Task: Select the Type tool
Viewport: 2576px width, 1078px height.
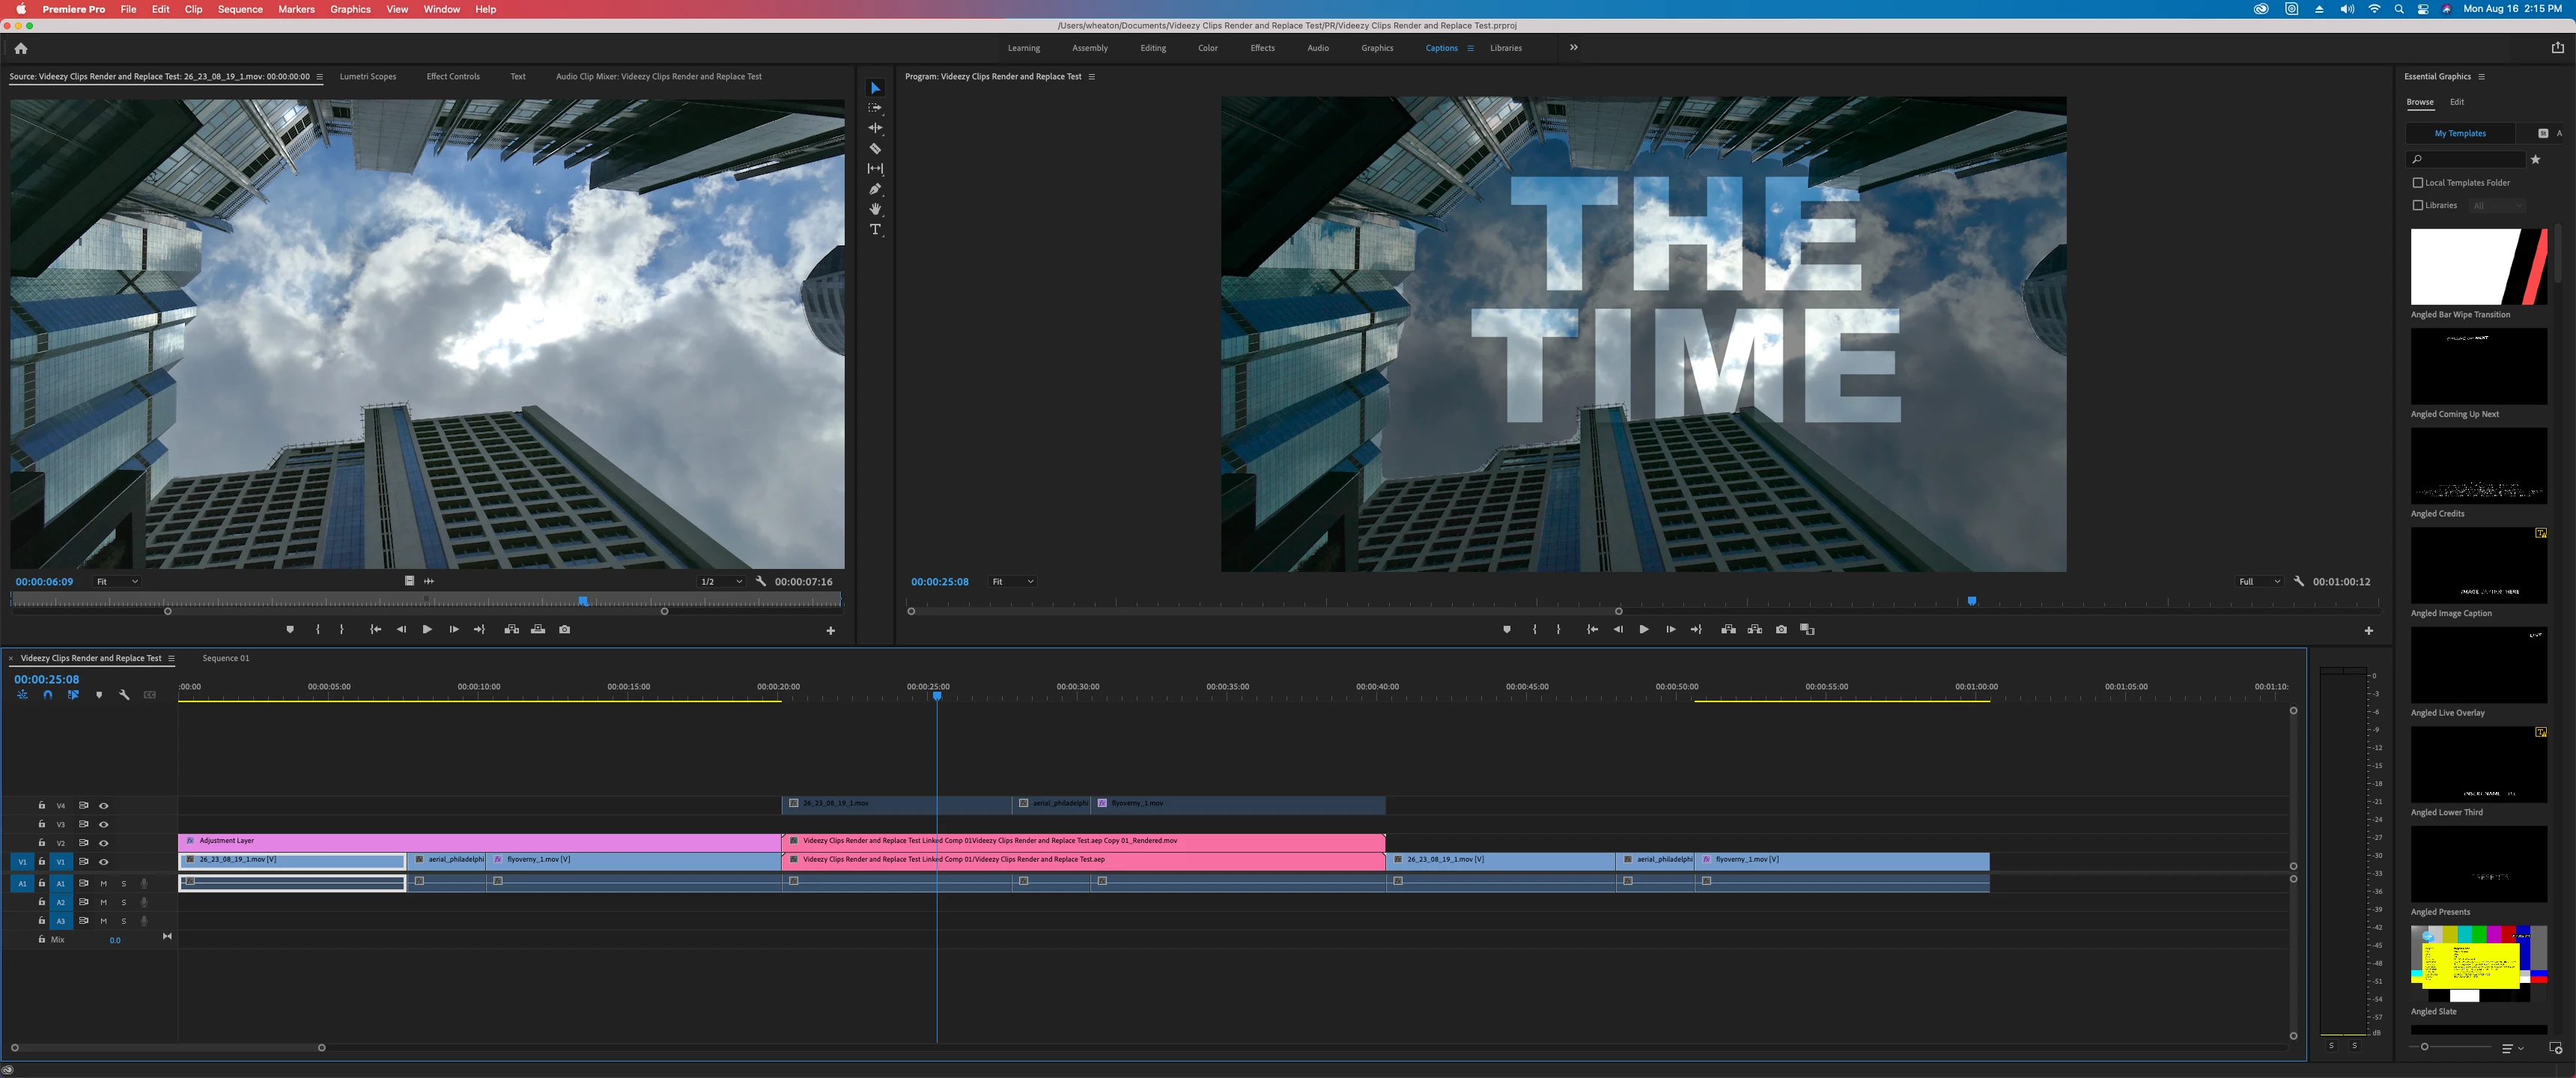Action: click(875, 230)
